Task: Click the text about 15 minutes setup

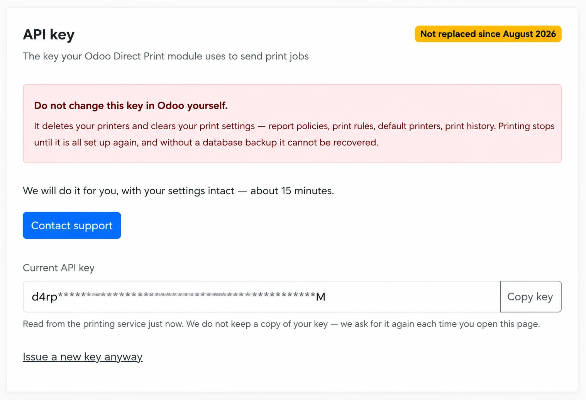Action: coord(178,191)
